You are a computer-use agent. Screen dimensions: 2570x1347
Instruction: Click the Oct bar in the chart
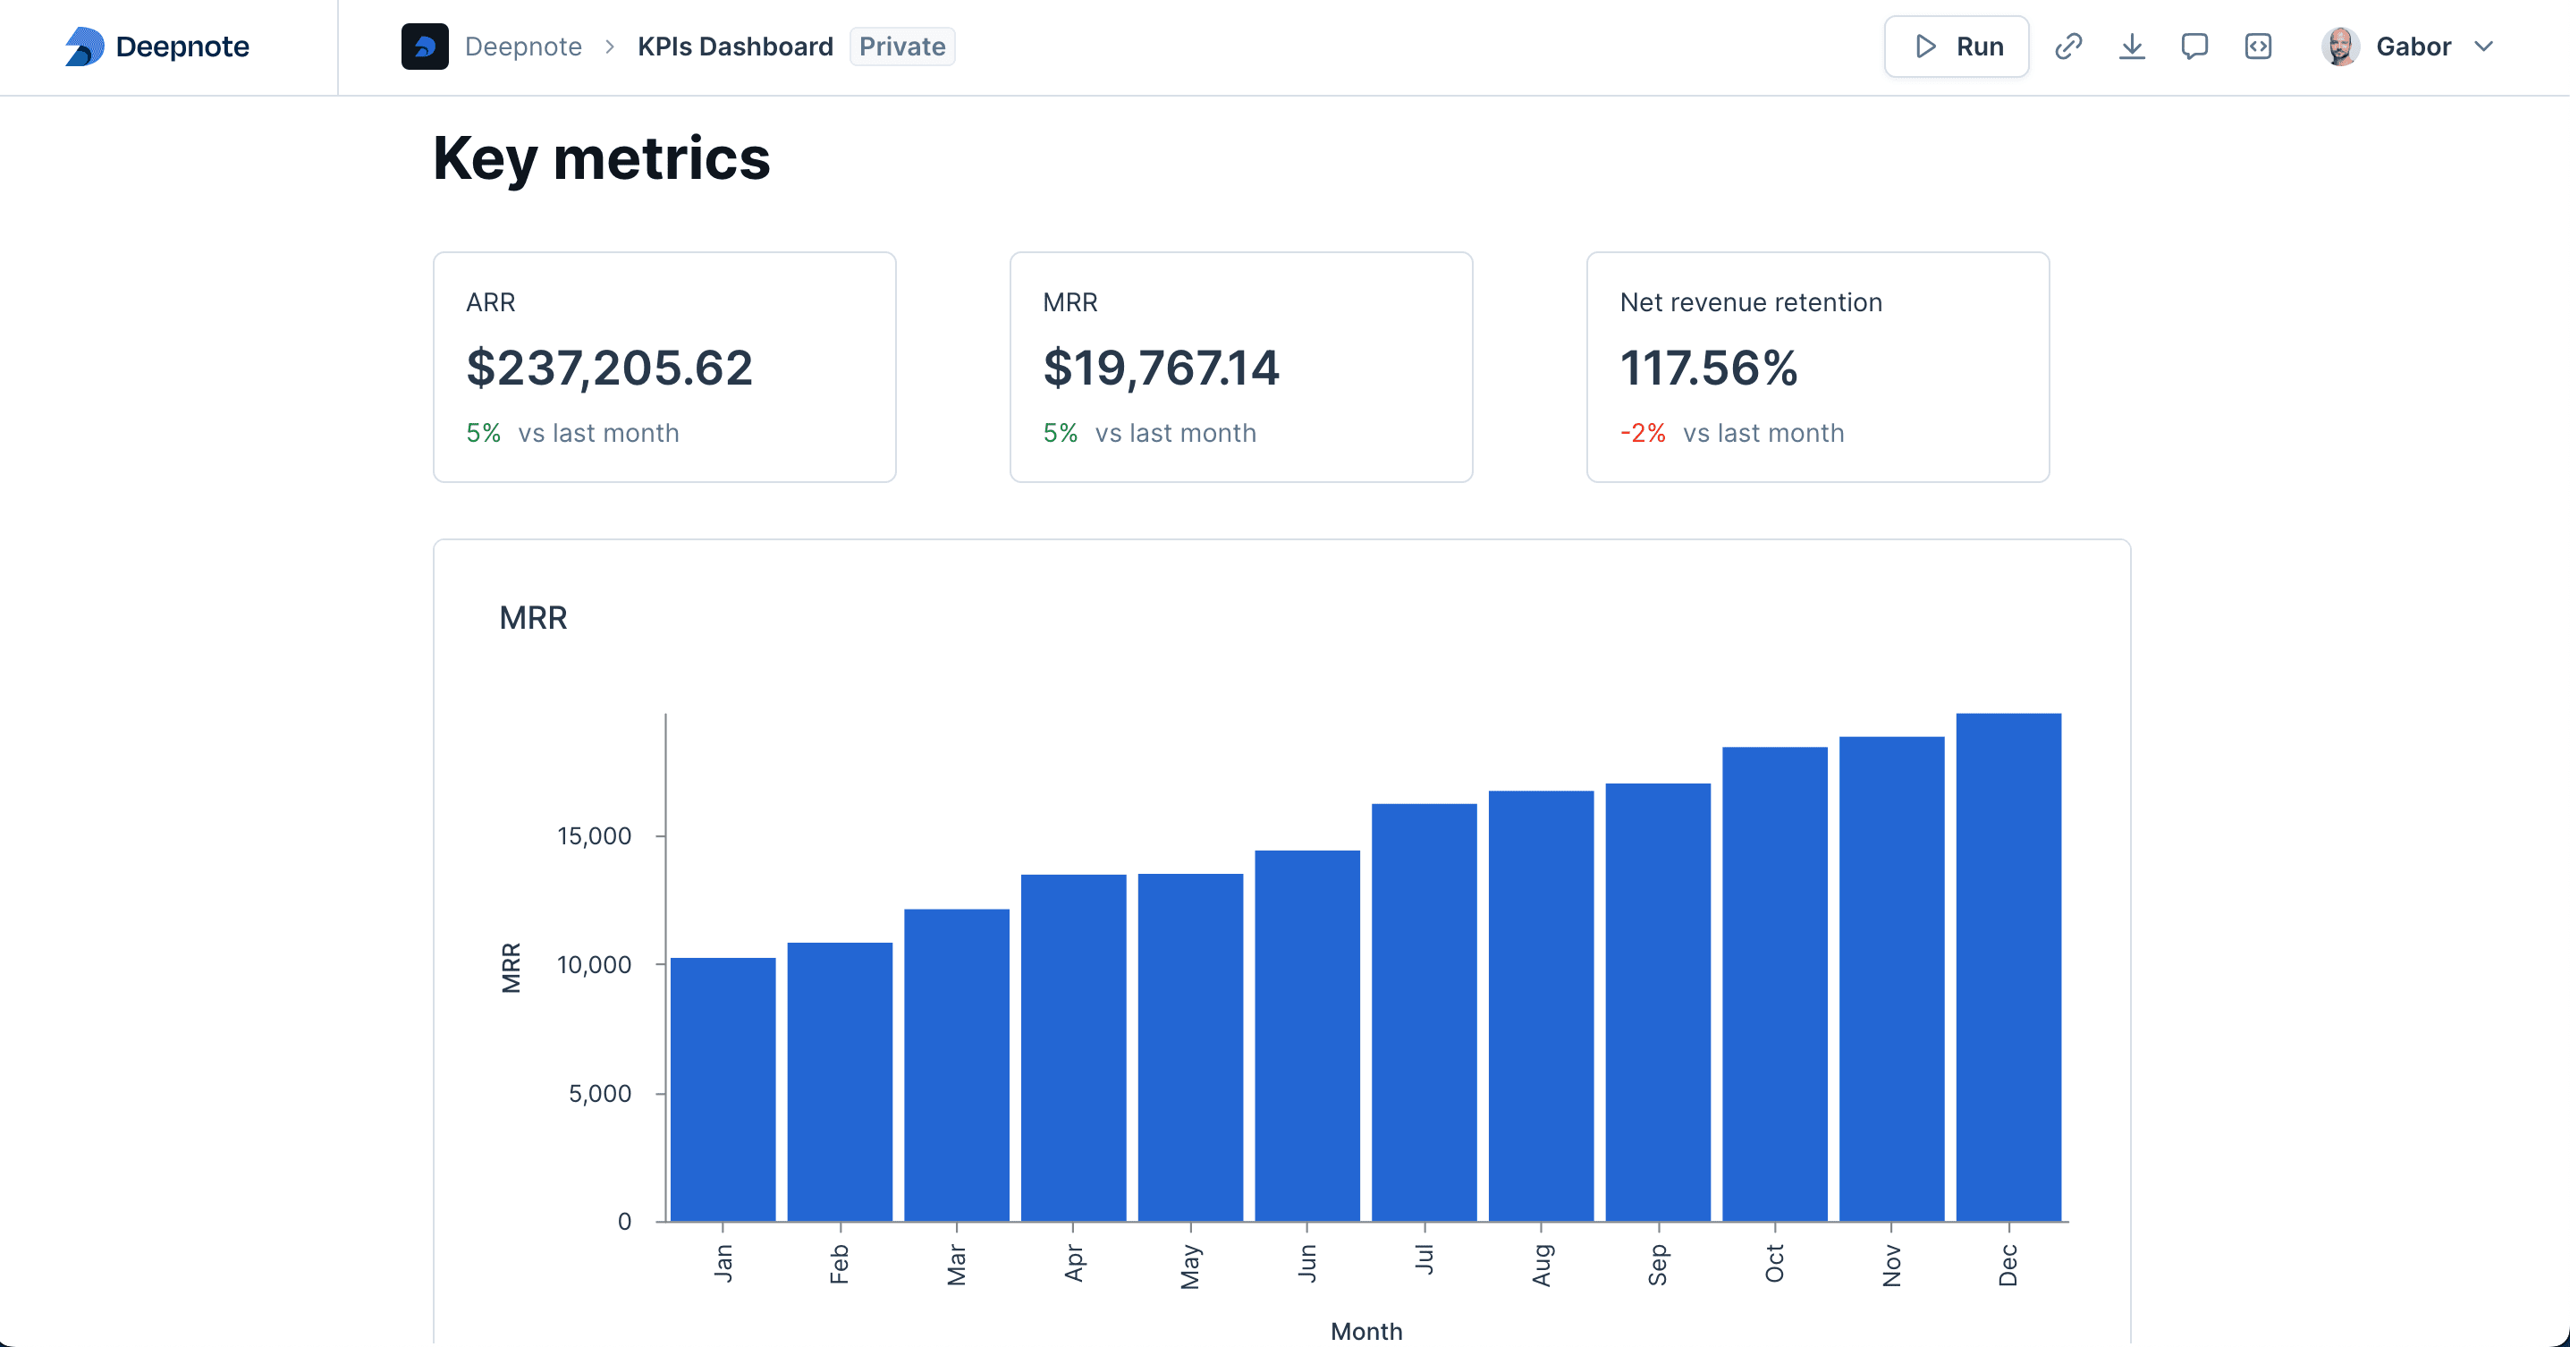(x=1775, y=984)
